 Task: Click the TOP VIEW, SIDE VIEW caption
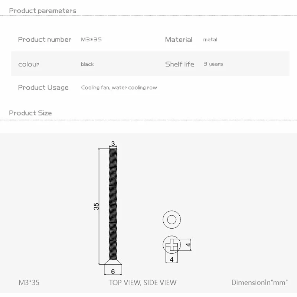coord(143,283)
